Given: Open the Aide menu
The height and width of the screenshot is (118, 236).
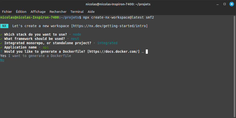Looking at the screenshot, I should coord(91,12).
